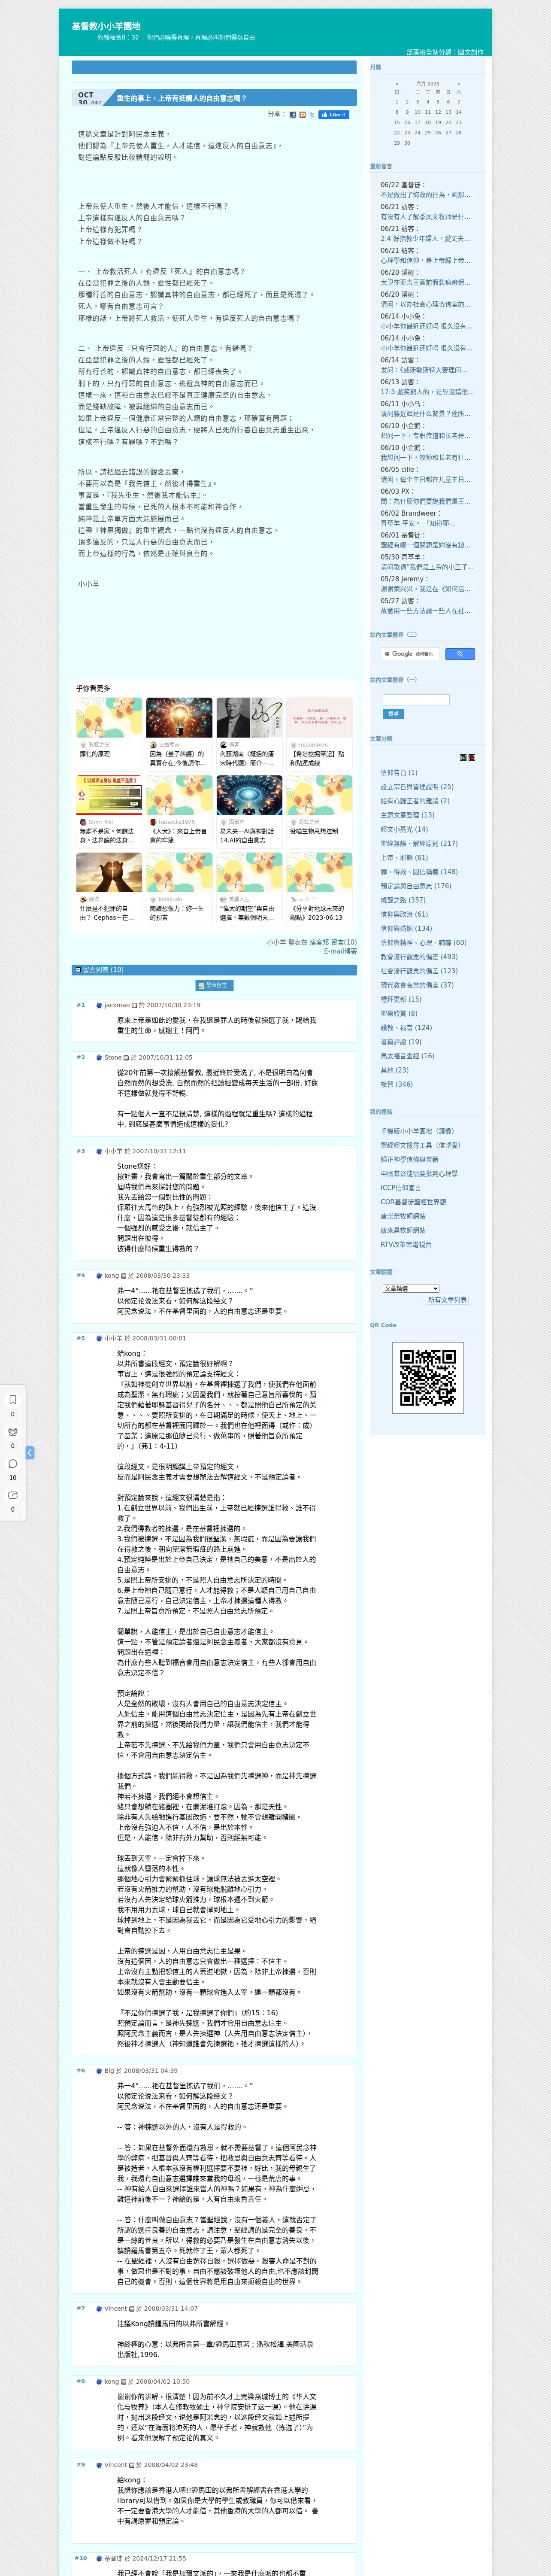
Task: Click E-mail轉寄 link
Action: click(340, 951)
